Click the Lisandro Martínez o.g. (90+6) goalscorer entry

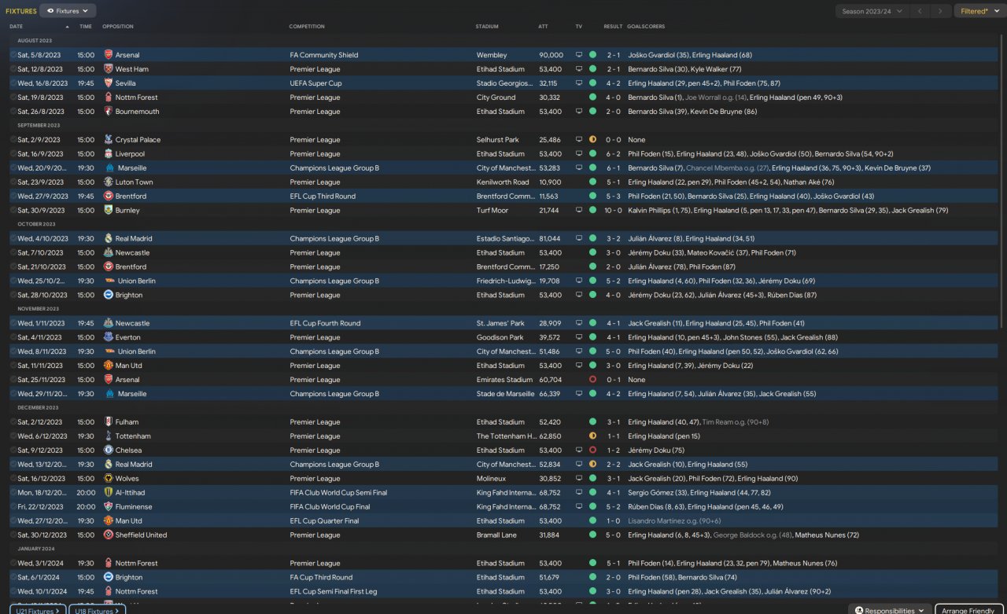[x=675, y=521]
